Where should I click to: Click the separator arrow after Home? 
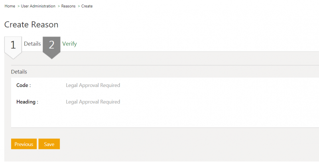[18, 6]
